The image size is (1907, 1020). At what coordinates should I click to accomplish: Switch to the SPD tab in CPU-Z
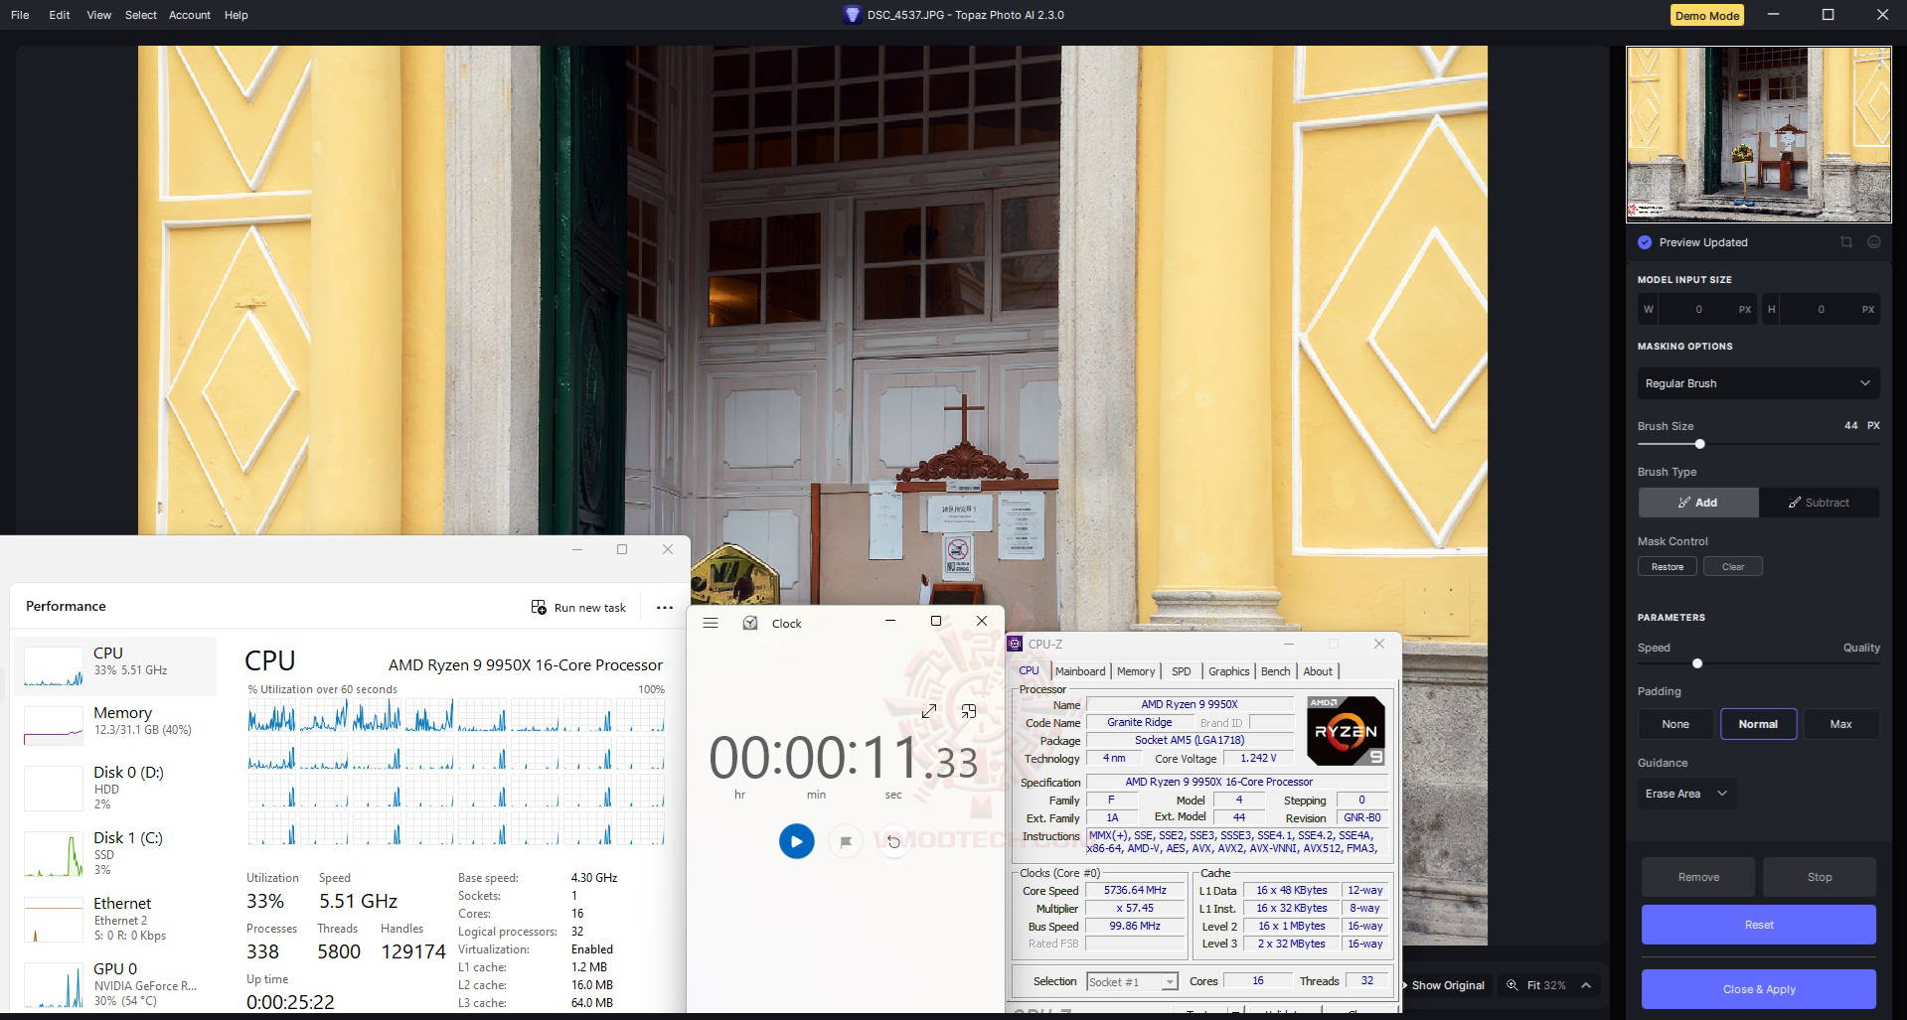point(1181,671)
